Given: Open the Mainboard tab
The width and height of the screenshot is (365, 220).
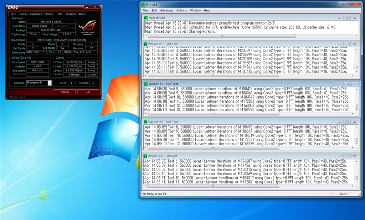Looking at the screenshot, I should tap(36, 14).
